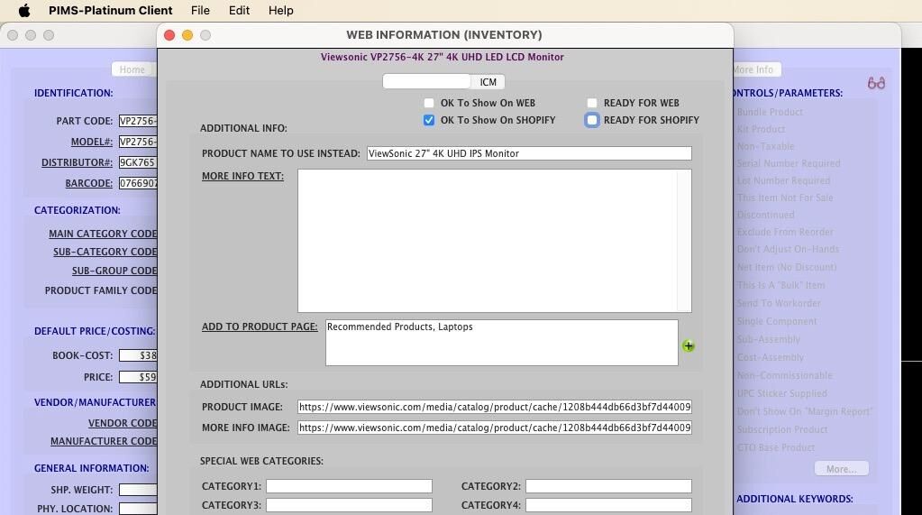Click the MORE INFO TEXT underlined label
This screenshot has width=922, height=515.
click(242, 176)
